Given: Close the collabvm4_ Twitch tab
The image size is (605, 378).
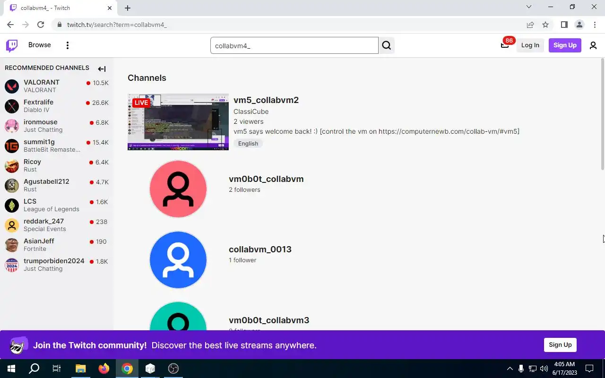Looking at the screenshot, I should tap(110, 8).
